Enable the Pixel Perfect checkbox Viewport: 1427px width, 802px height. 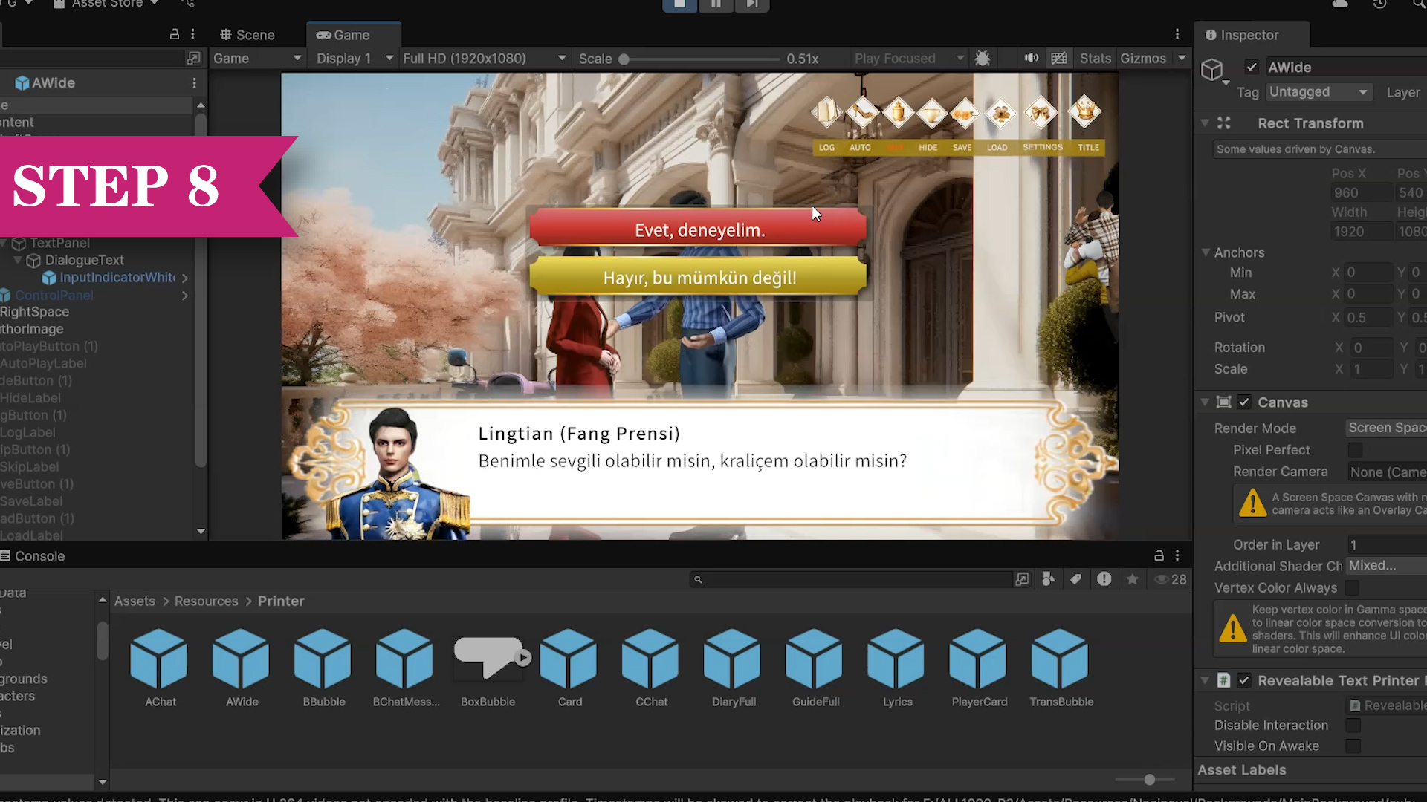tap(1355, 450)
